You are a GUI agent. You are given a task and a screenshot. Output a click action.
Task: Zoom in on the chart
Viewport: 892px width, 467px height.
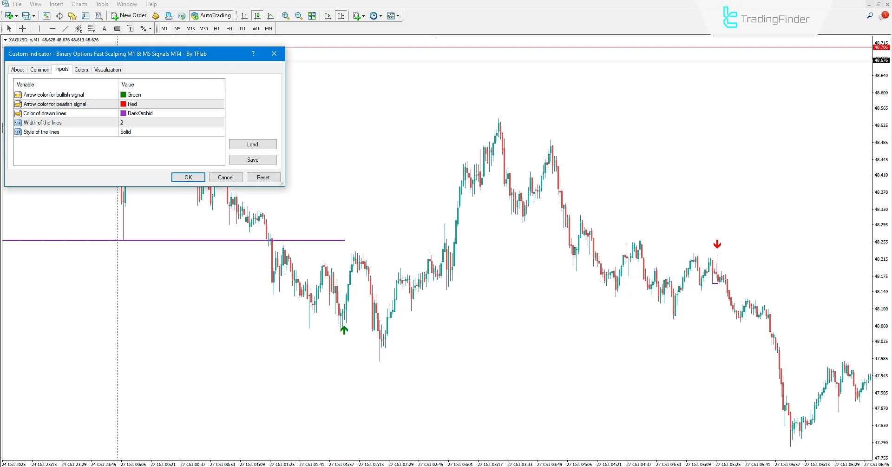point(285,15)
